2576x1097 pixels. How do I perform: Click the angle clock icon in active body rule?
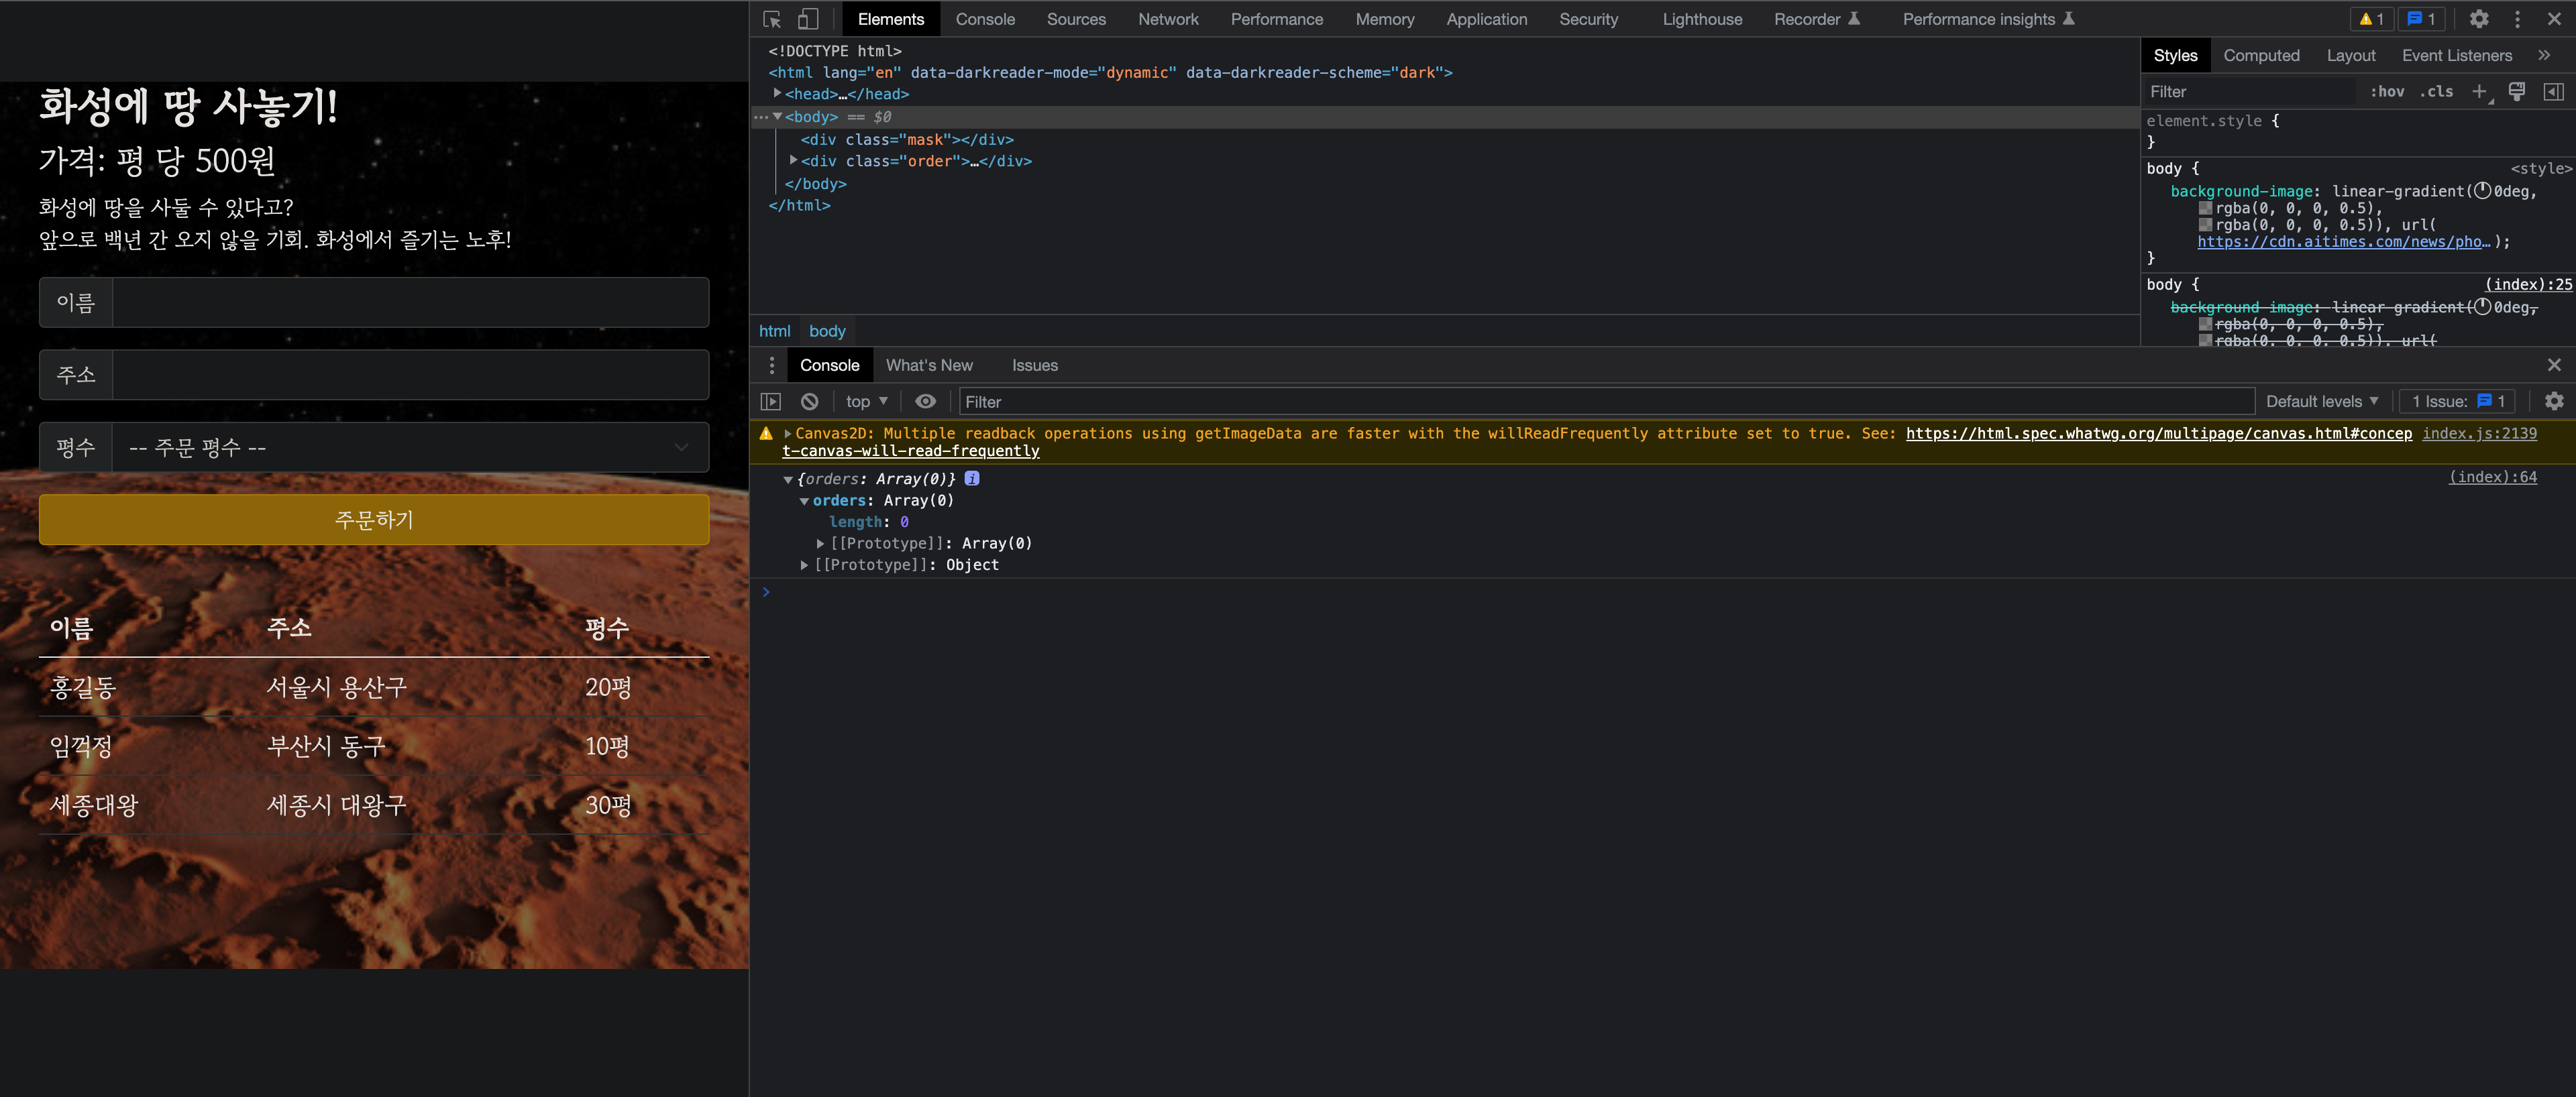(x=2482, y=191)
